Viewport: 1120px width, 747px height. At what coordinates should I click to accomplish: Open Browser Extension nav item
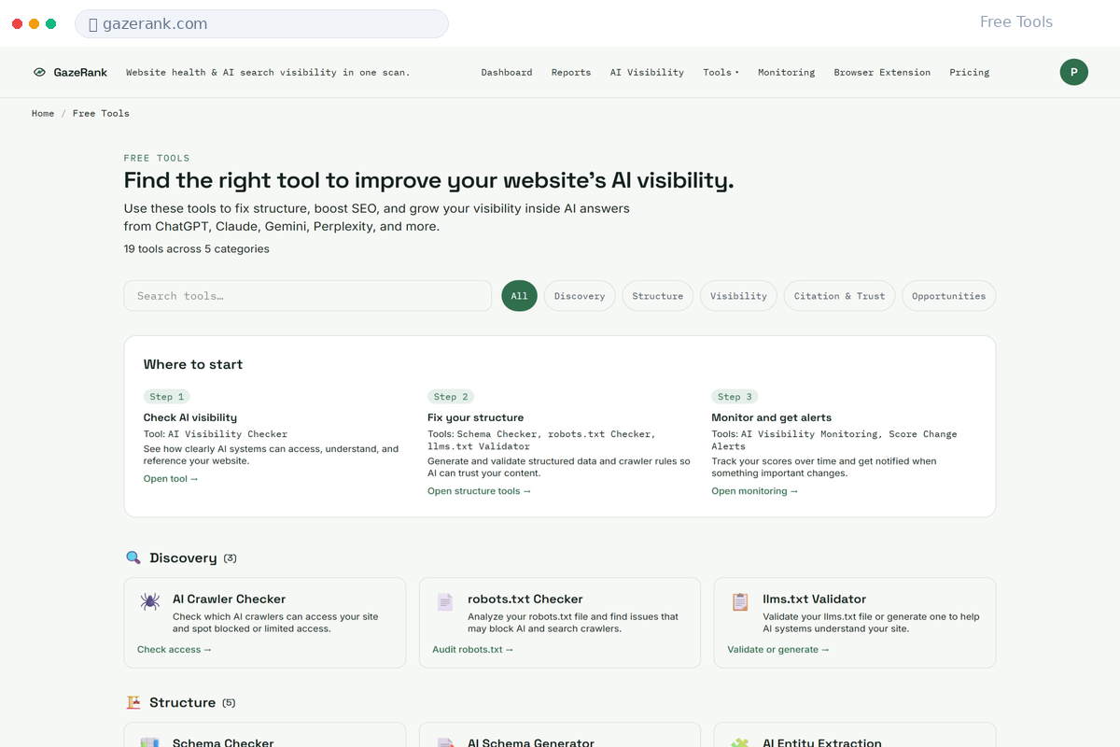click(x=882, y=72)
